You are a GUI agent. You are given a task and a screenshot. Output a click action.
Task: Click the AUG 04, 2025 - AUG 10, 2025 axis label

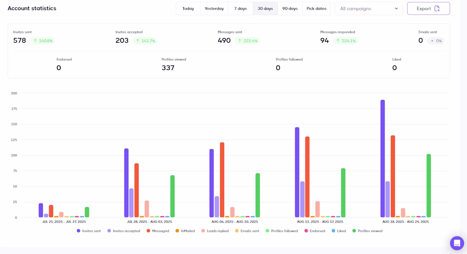click(x=235, y=222)
